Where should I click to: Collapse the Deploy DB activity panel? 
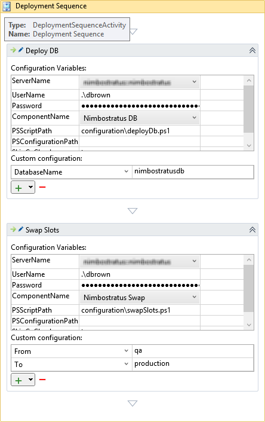point(252,50)
